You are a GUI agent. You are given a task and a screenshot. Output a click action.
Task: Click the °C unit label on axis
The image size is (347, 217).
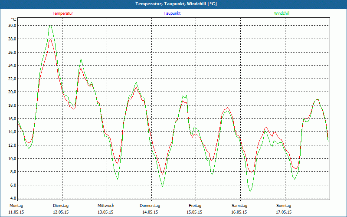[x=14, y=19]
